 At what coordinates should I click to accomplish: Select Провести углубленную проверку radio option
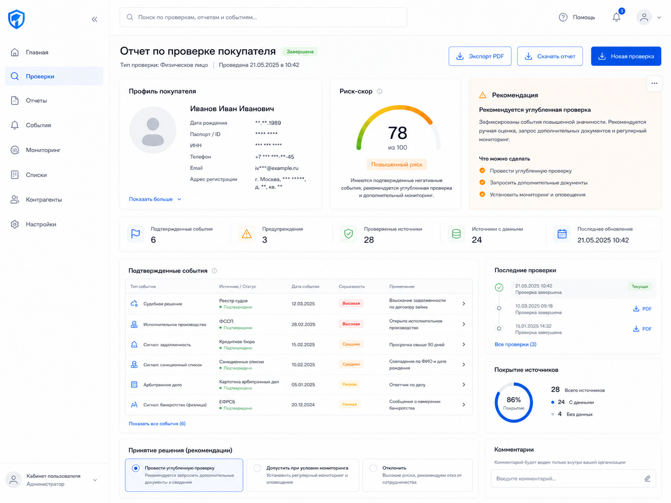coord(136,468)
